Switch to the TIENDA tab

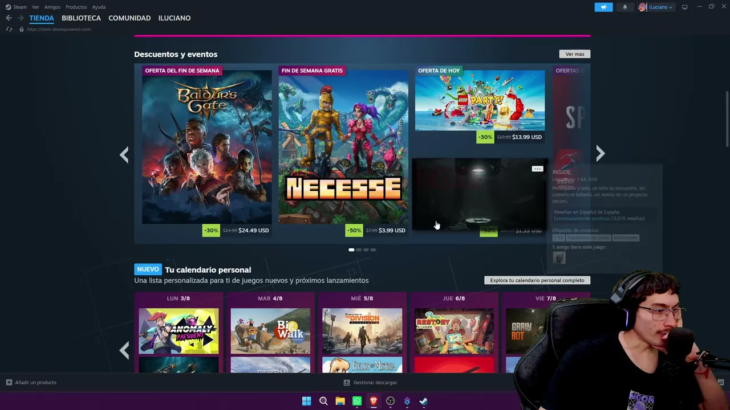point(42,18)
